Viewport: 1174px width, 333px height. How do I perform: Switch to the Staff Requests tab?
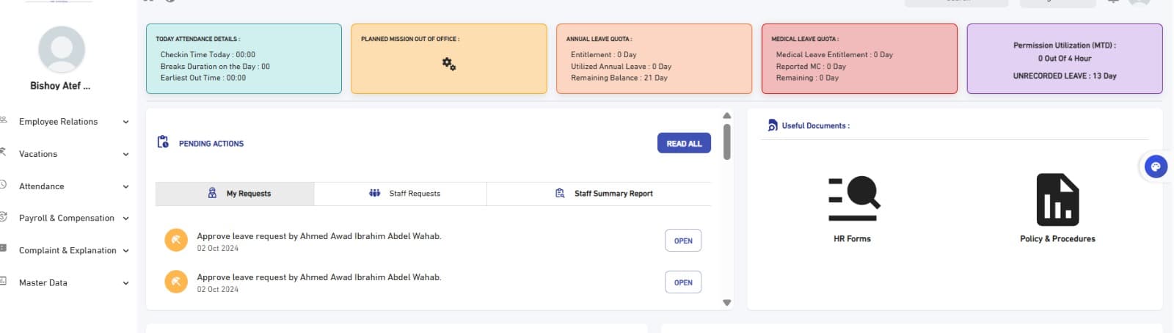coord(405,194)
